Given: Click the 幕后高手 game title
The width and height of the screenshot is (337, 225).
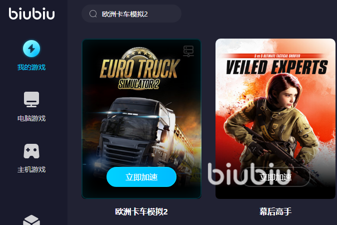Looking at the screenshot, I should (x=275, y=211).
